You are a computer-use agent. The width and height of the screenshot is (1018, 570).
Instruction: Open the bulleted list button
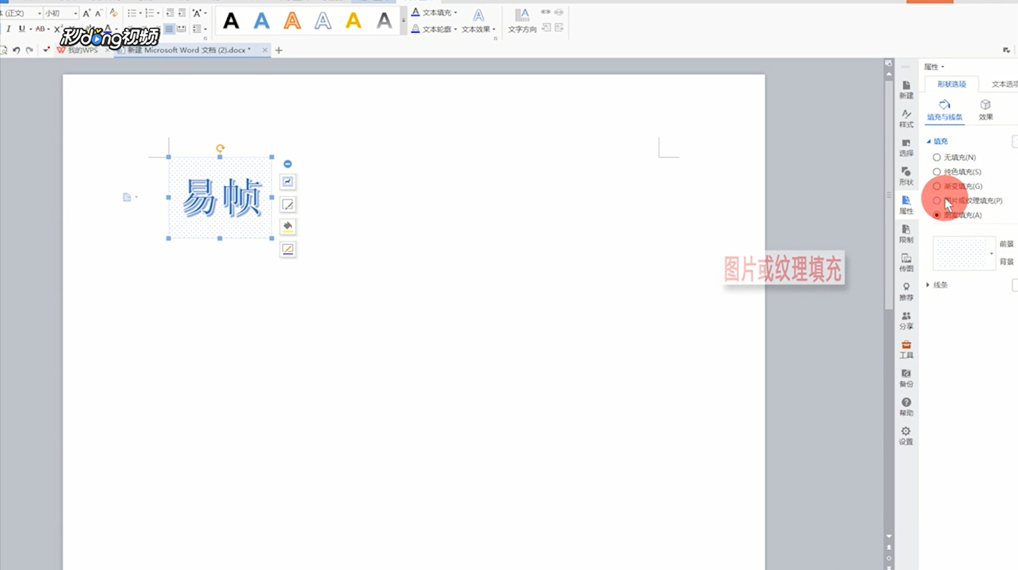pyautogui.click(x=133, y=13)
